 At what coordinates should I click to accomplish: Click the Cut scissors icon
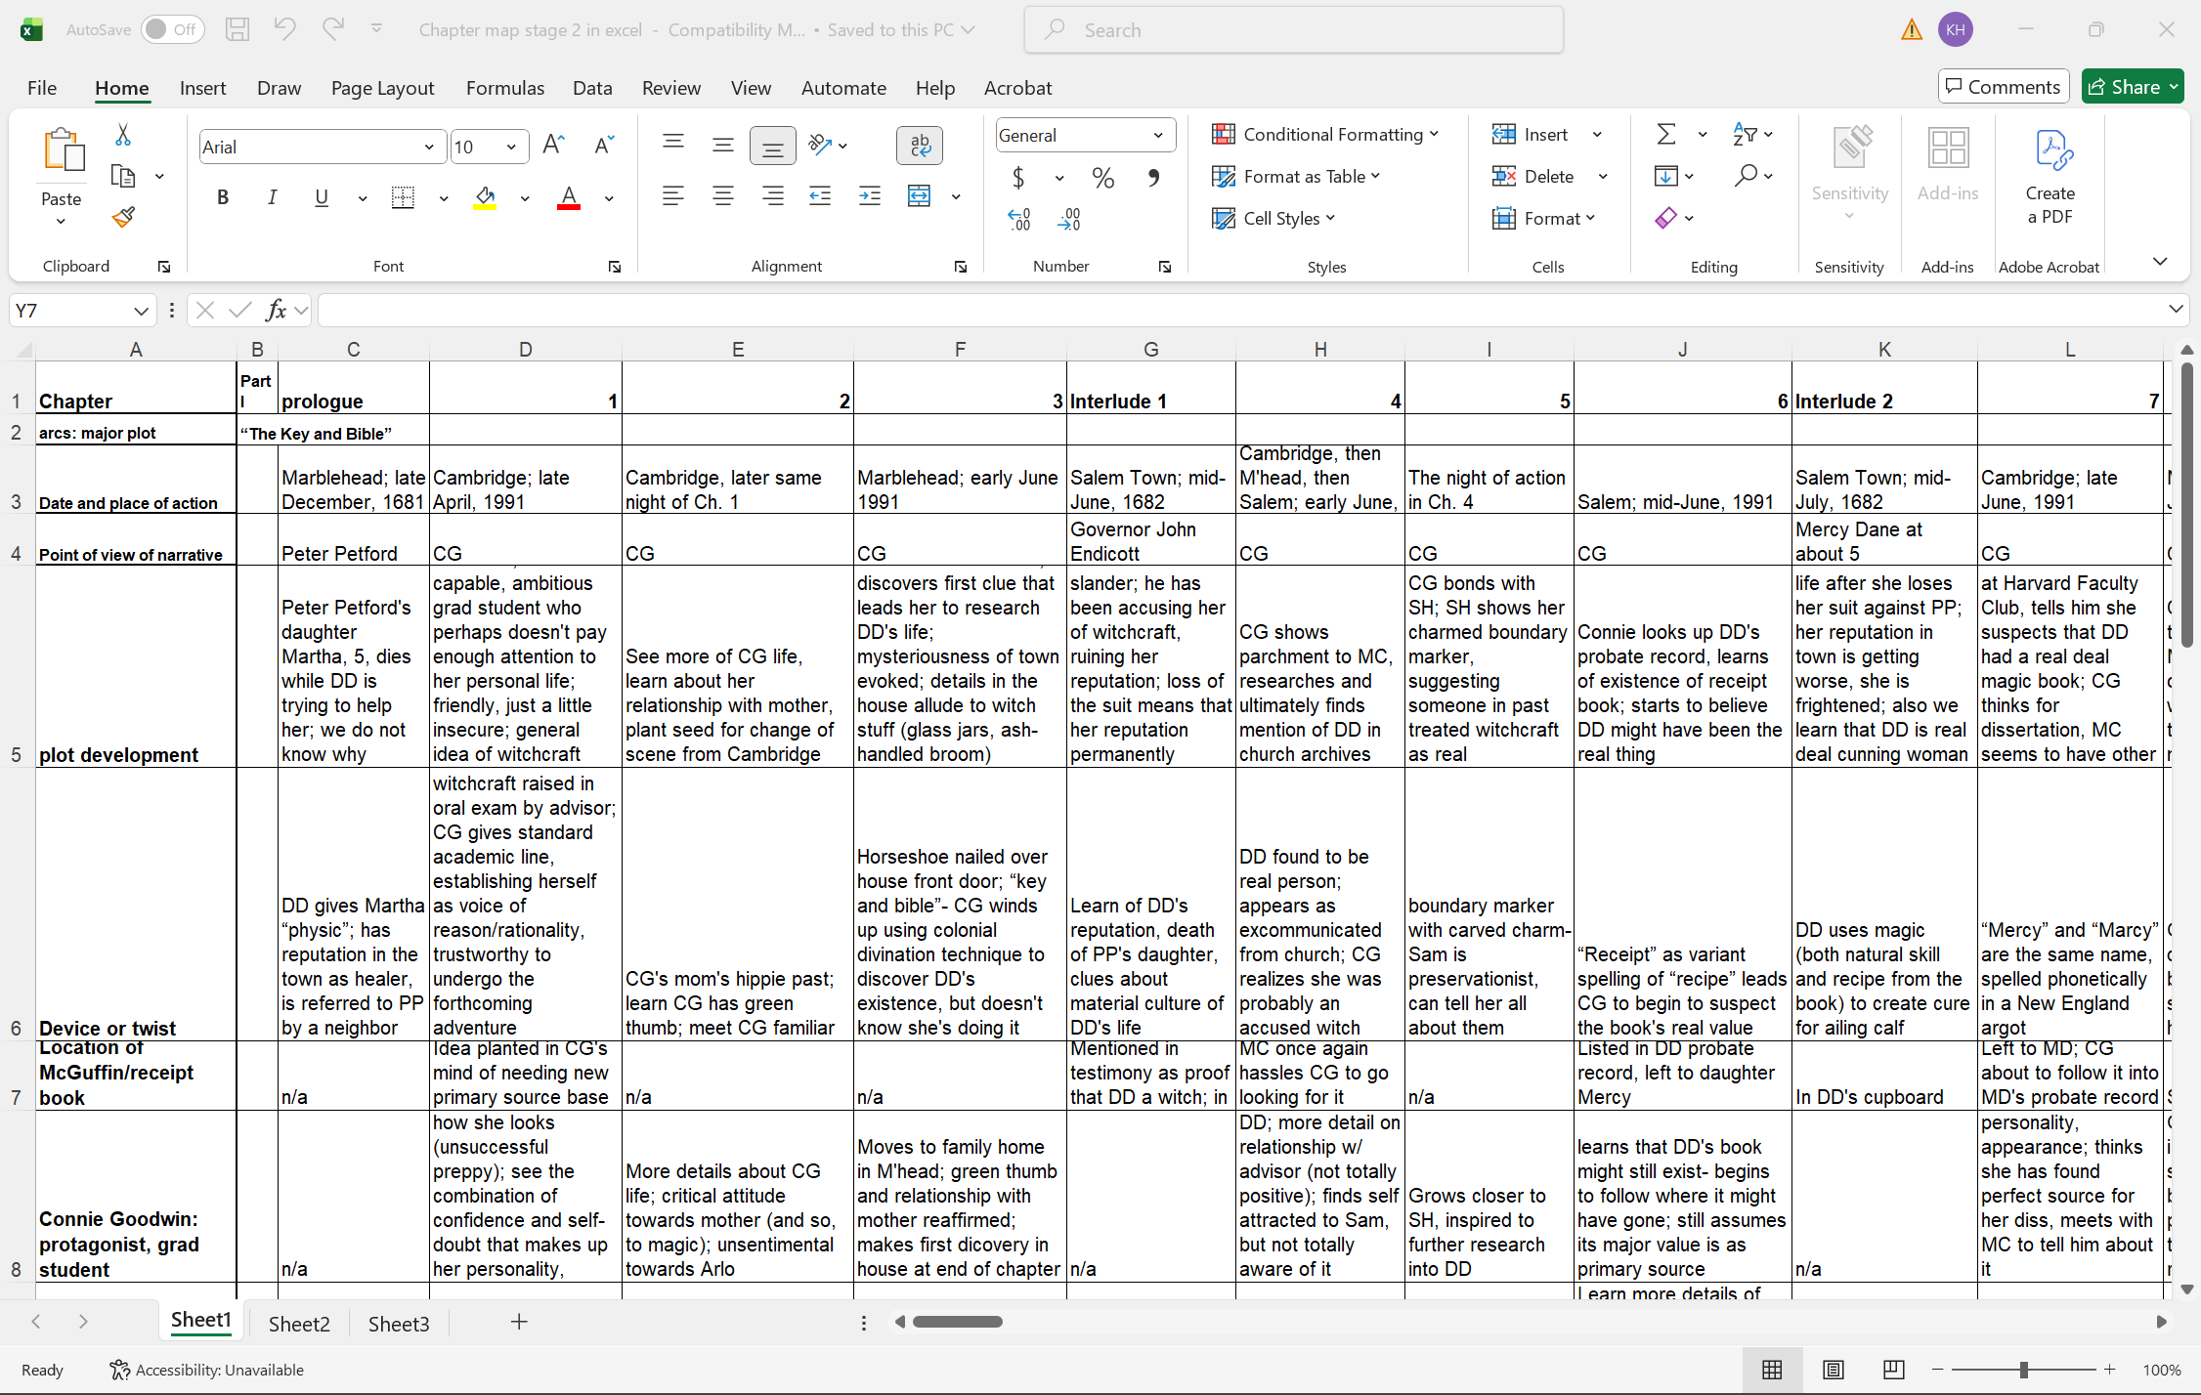click(123, 135)
